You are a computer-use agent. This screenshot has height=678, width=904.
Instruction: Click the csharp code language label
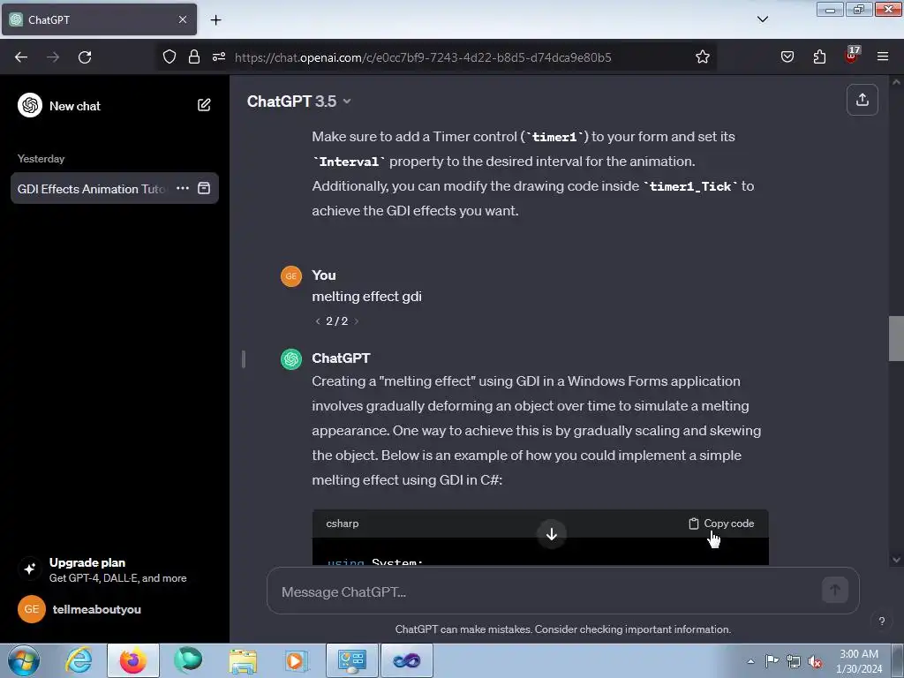click(342, 524)
